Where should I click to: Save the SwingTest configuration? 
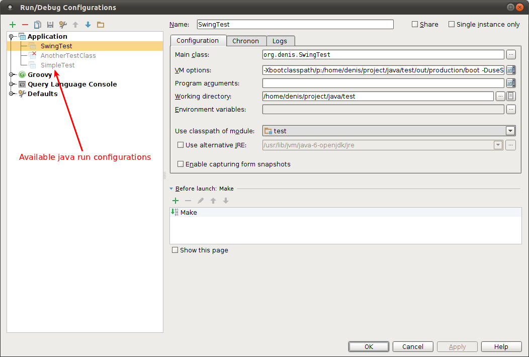click(49, 24)
